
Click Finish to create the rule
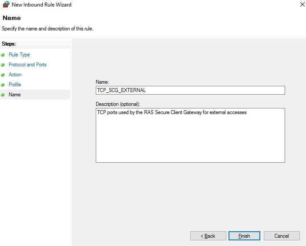coord(244,236)
